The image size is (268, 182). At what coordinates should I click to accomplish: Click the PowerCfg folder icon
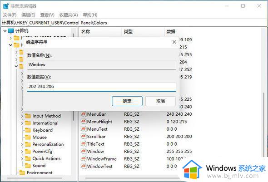(28, 152)
